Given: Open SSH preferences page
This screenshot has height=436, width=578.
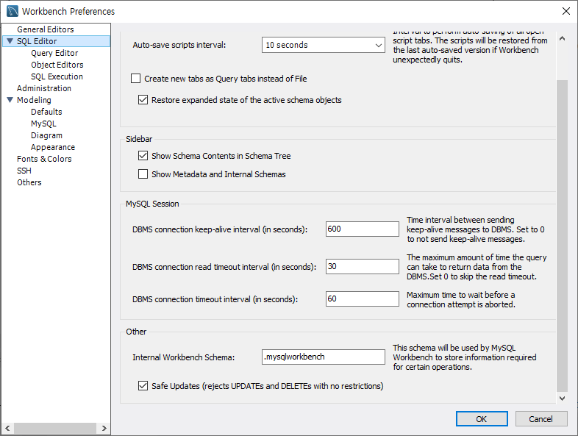Looking at the screenshot, I should pyautogui.click(x=24, y=171).
